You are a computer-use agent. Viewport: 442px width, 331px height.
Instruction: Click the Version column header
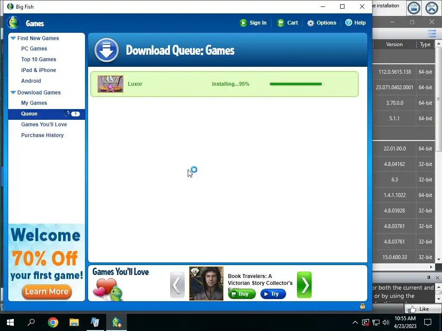click(395, 44)
